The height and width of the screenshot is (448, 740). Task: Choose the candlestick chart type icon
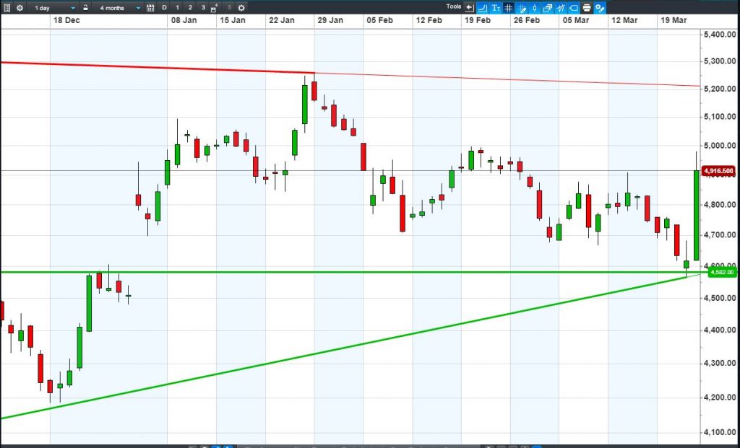click(x=535, y=7)
